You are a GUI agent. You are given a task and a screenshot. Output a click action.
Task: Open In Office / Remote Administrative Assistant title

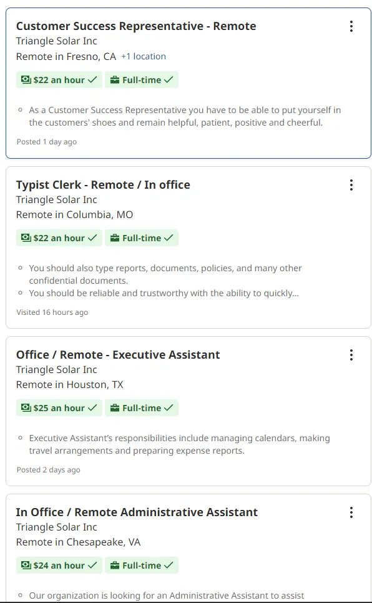tap(137, 512)
